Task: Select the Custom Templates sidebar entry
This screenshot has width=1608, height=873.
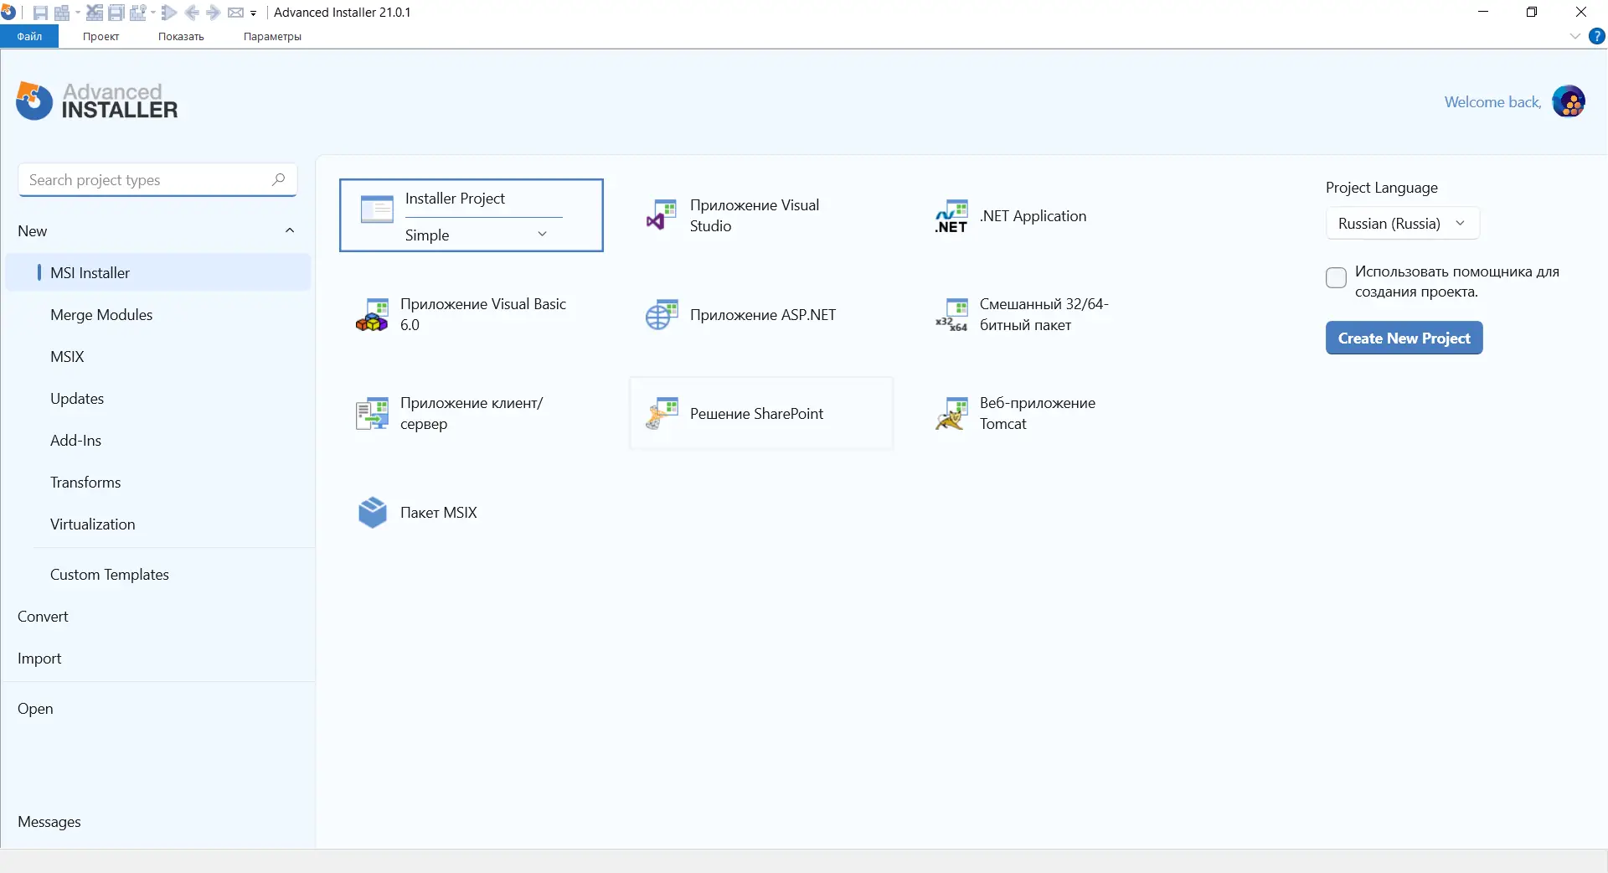Action: [109, 575]
